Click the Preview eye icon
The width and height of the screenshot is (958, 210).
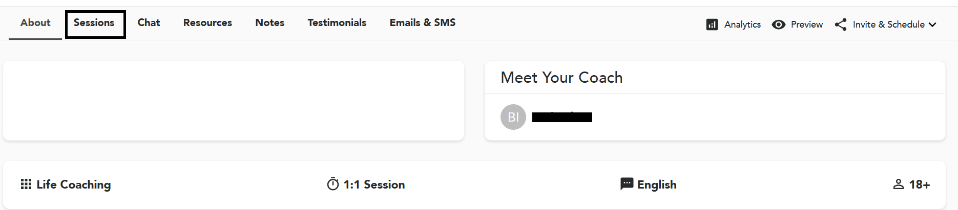click(778, 25)
